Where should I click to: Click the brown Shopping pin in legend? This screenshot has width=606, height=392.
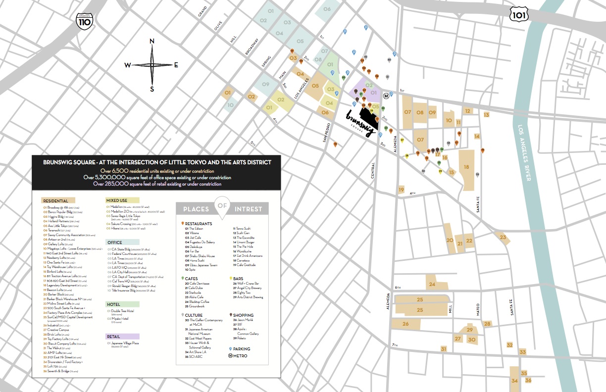tap(231, 315)
